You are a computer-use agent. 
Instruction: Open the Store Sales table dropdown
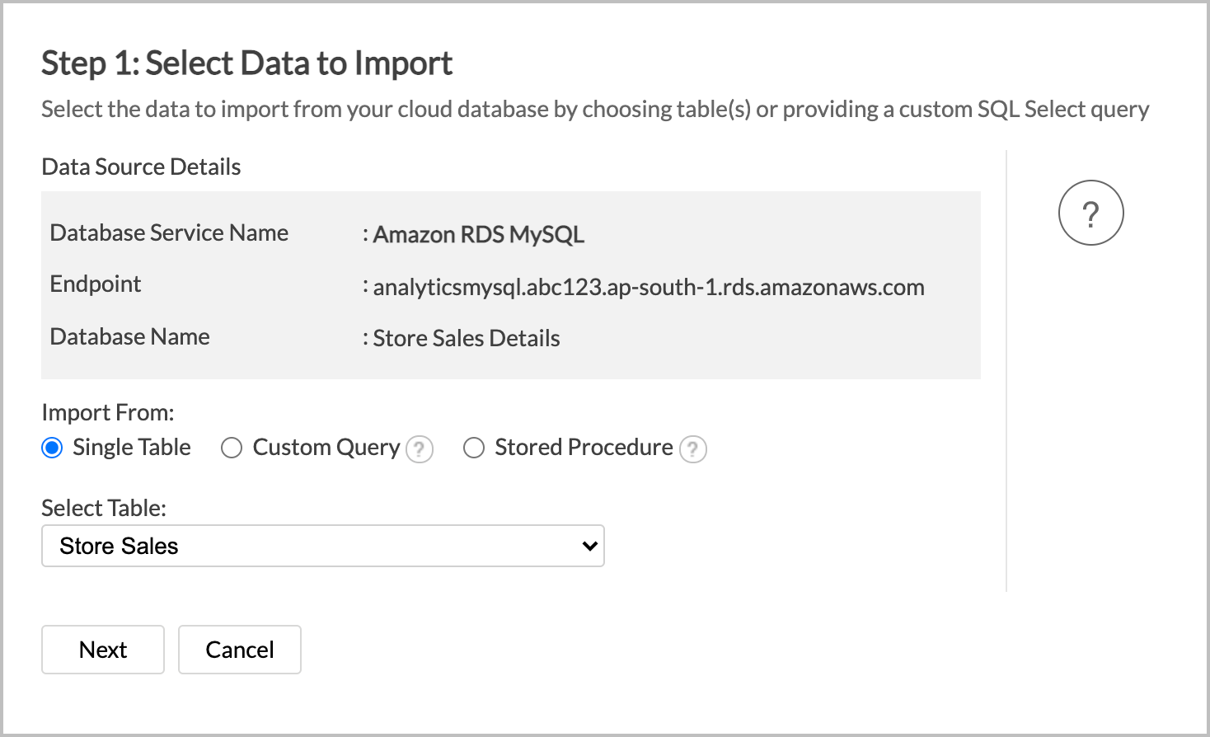tap(322, 546)
